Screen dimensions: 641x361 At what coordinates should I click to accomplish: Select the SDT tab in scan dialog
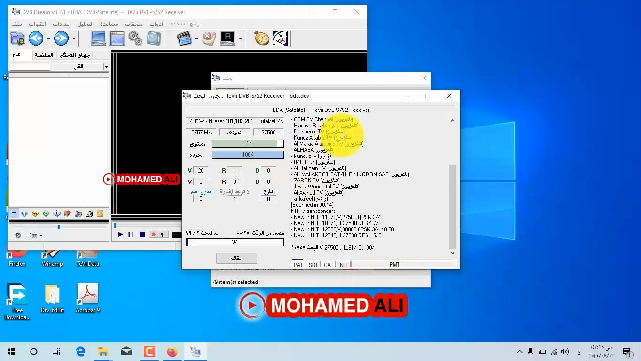[x=313, y=265]
